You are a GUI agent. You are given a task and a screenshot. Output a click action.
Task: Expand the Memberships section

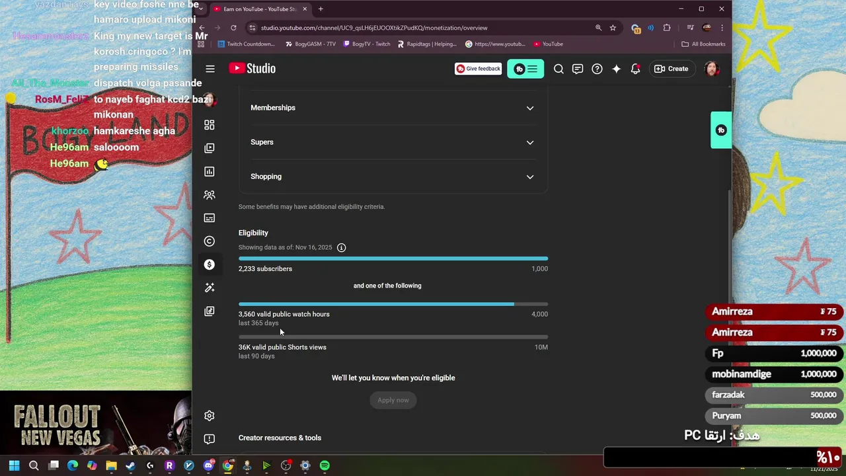[x=393, y=108]
